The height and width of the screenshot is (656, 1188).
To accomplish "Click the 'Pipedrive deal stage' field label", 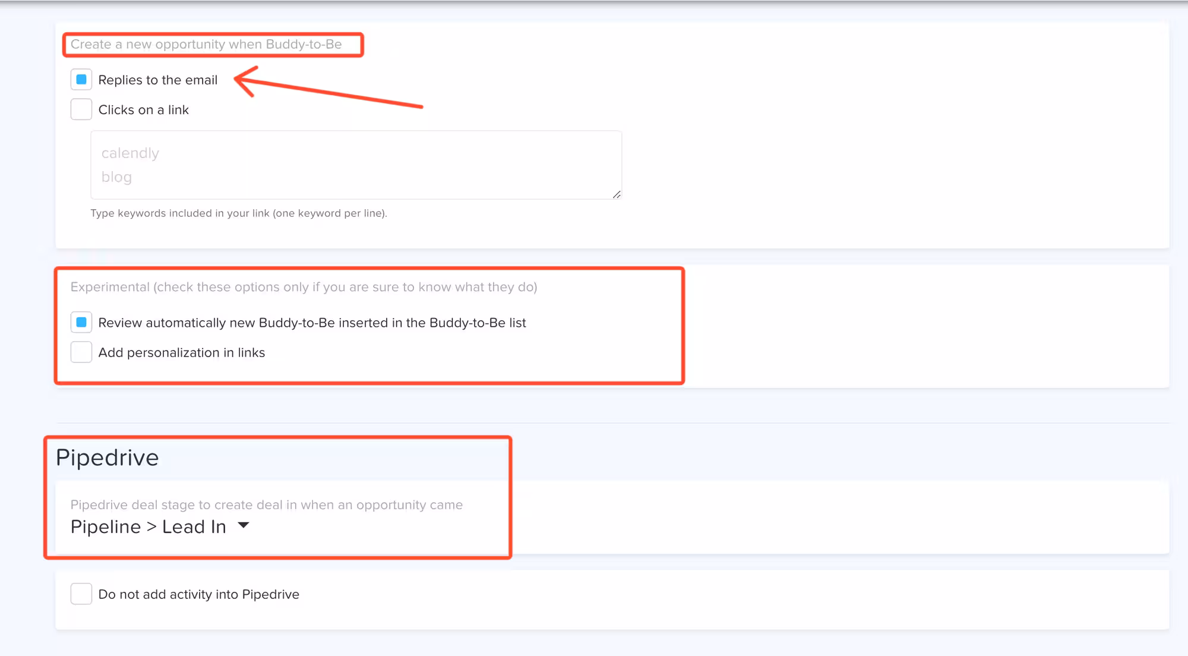I will pyautogui.click(x=266, y=505).
